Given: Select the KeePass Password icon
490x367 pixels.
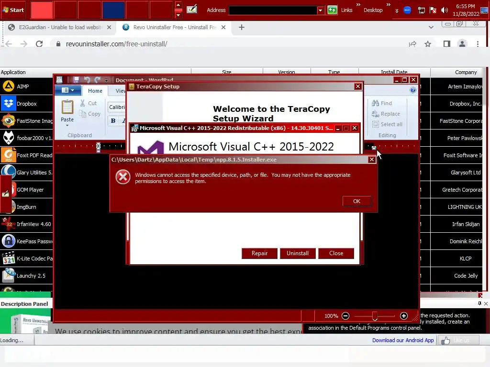Looking at the screenshot, I should click(x=9, y=241).
